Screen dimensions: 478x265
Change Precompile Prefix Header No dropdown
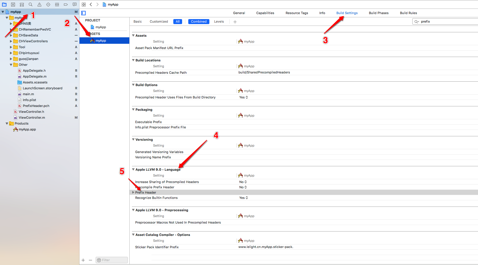point(243,187)
